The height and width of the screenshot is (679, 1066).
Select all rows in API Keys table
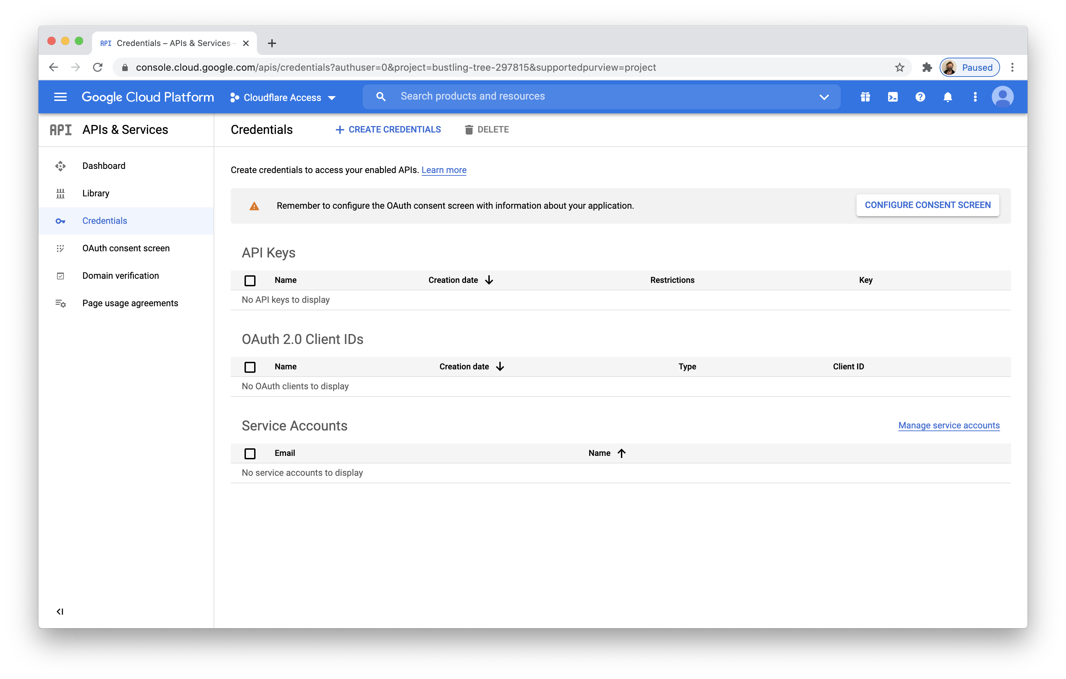pos(250,280)
